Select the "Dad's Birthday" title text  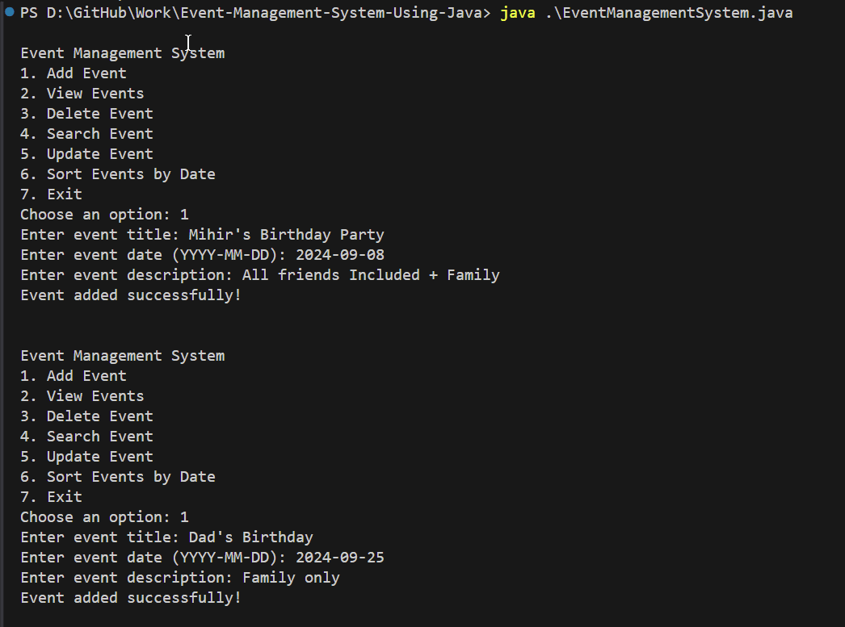pyautogui.click(x=250, y=537)
